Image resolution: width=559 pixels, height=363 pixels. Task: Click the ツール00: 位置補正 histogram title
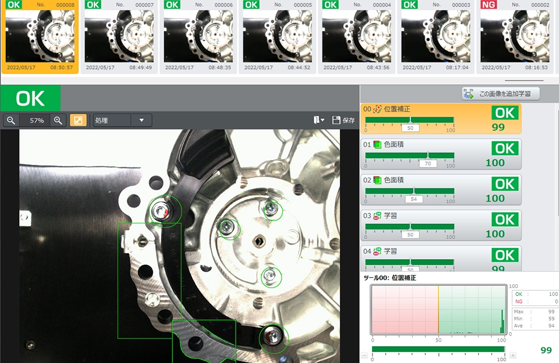point(390,278)
